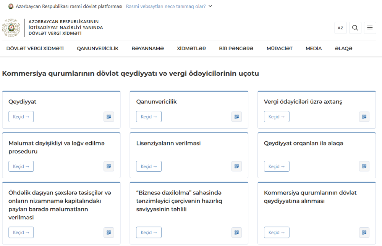The height and width of the screenshot is (246, 382).
Task: Expand the chevron next to Rəsmi vebsaytları text
Action: pyautogui.click(x=210, y=6)
